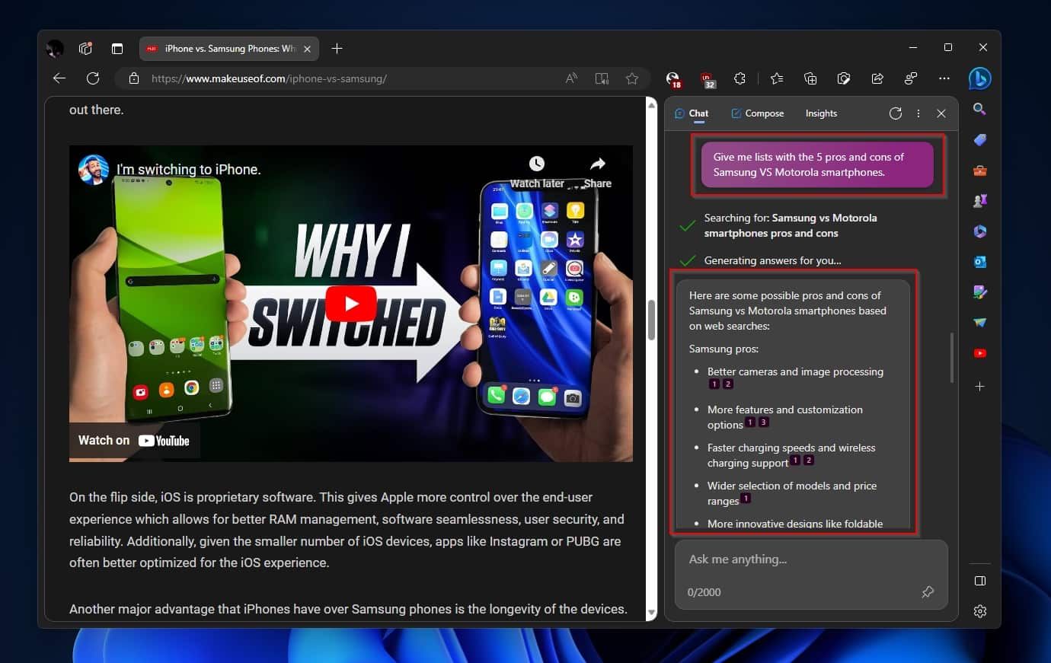Viewport: 1051px width, 663px height.
Task: Open Drop paper-plane icon in sidebar
Action: click(x=980, y=323)
